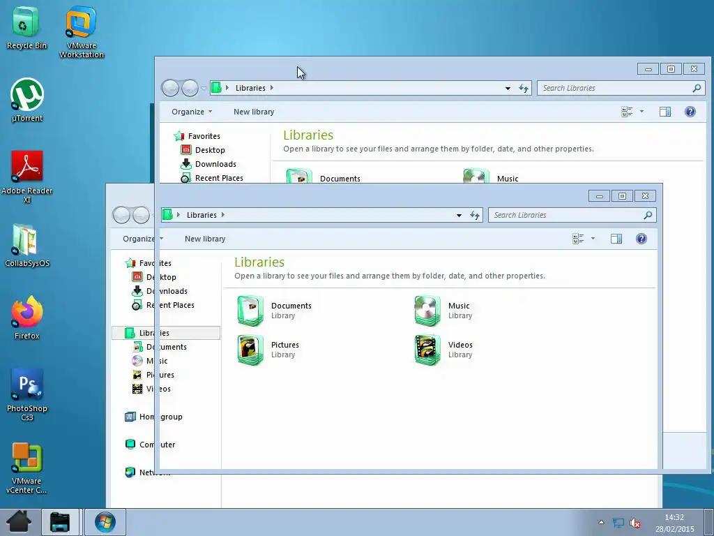Viewport: 714px width, 536px height.
Task: Open the Pictures library in front window
Action: pyautogui.click(x=268, y=350)
